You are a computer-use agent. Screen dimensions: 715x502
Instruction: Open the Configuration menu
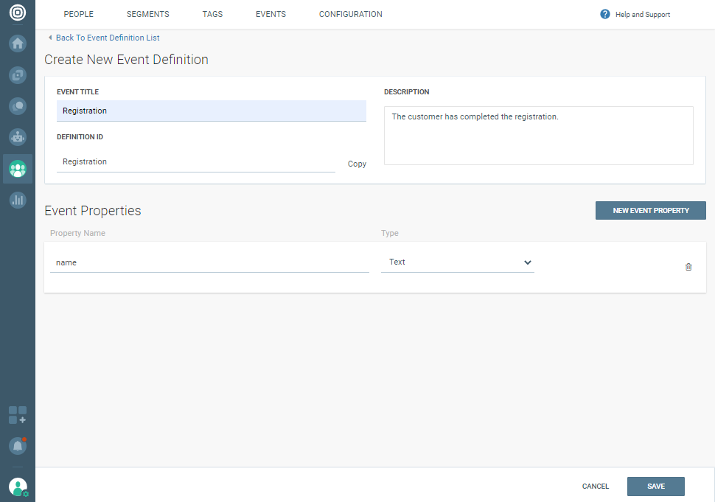tap(350, 14)
